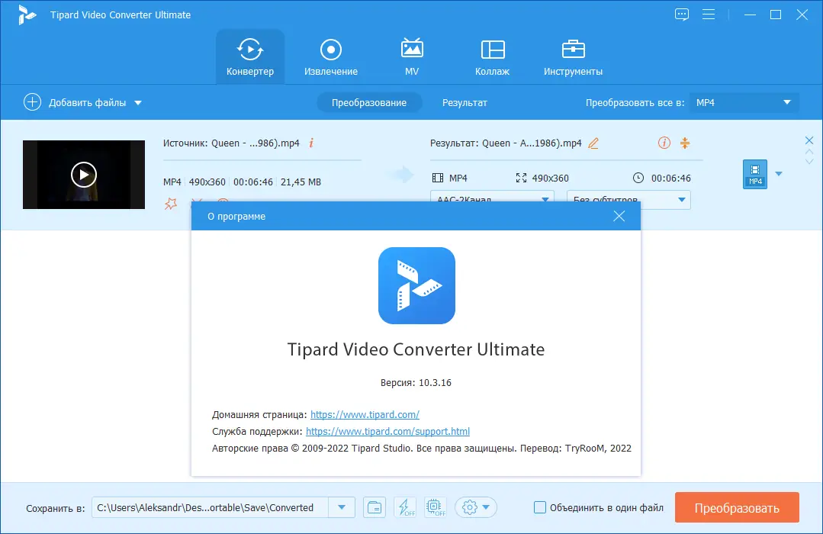This screenshot has height=534, width=823.
Task: Rename output file with pencil icon
Action: coord(593,143)
